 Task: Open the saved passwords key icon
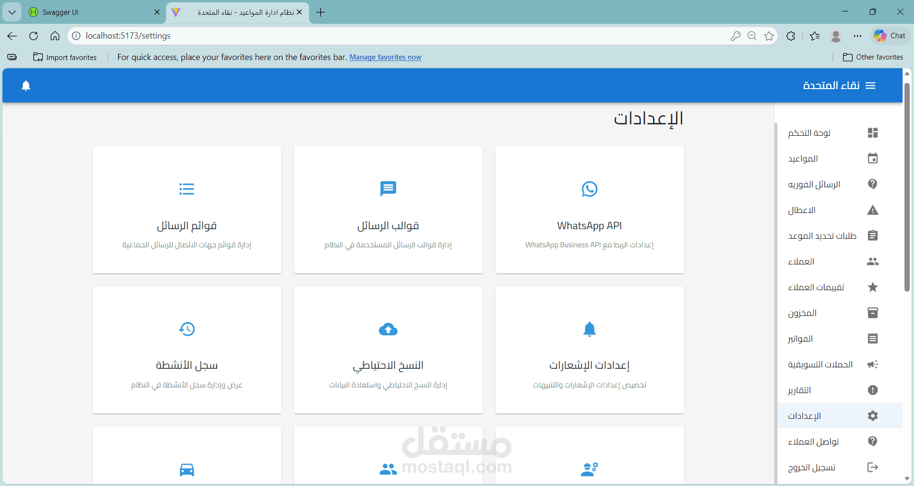coord(735,36)
